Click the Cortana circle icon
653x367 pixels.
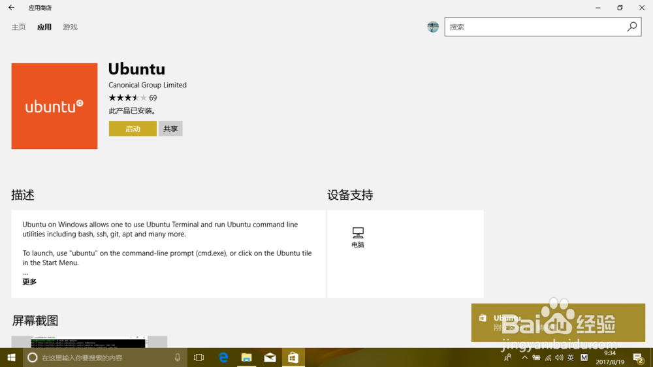32,357
